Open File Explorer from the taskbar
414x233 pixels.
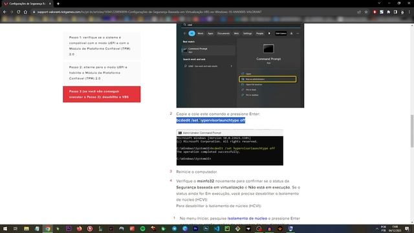(x=27, y=228)
